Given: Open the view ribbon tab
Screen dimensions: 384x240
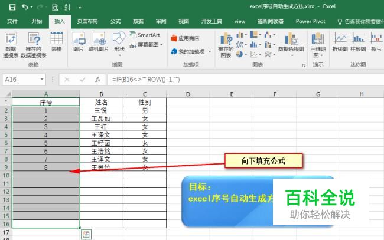Looking at the screenshot, I should 240,21.
